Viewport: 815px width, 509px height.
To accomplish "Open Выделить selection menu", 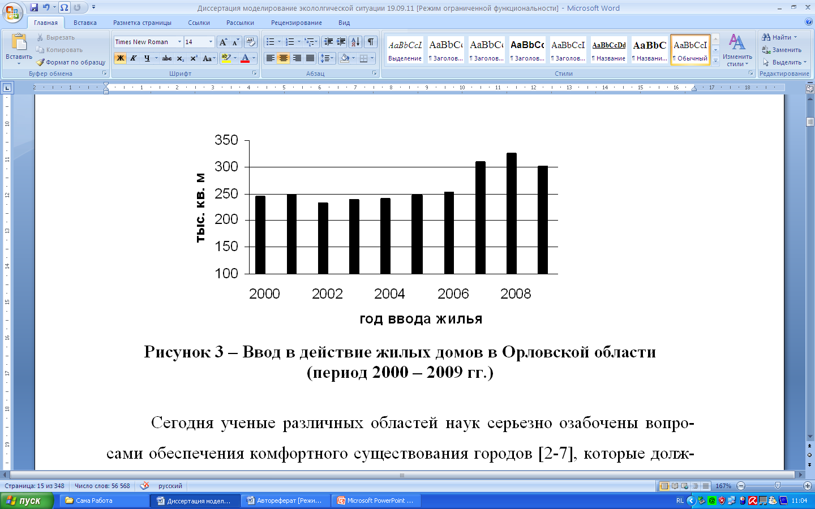I will click(x=784, y=62).
